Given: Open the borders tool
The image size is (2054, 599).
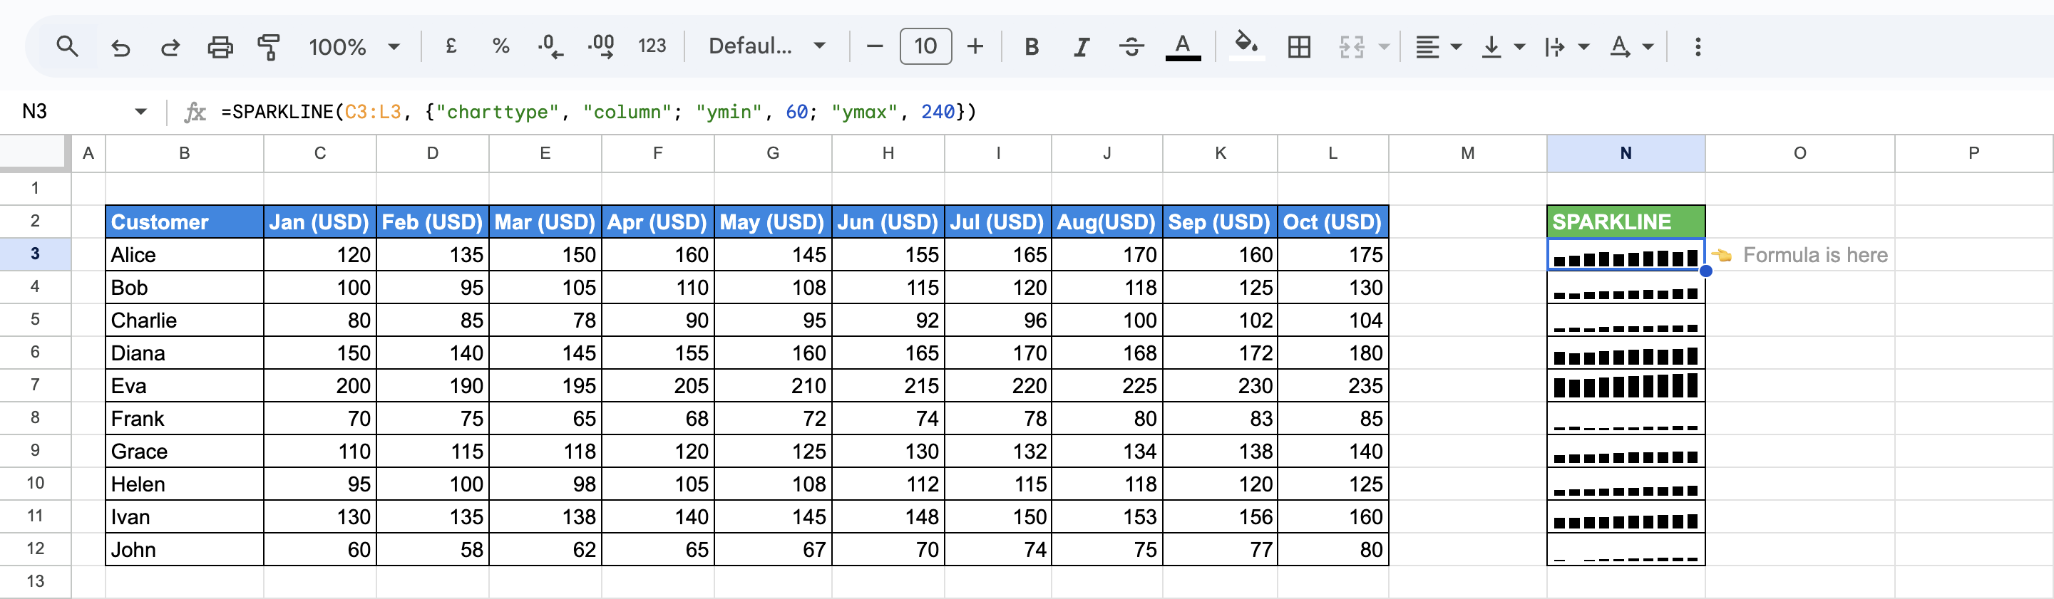Looking at the screenshot, I should click(x=1299, y=47).
